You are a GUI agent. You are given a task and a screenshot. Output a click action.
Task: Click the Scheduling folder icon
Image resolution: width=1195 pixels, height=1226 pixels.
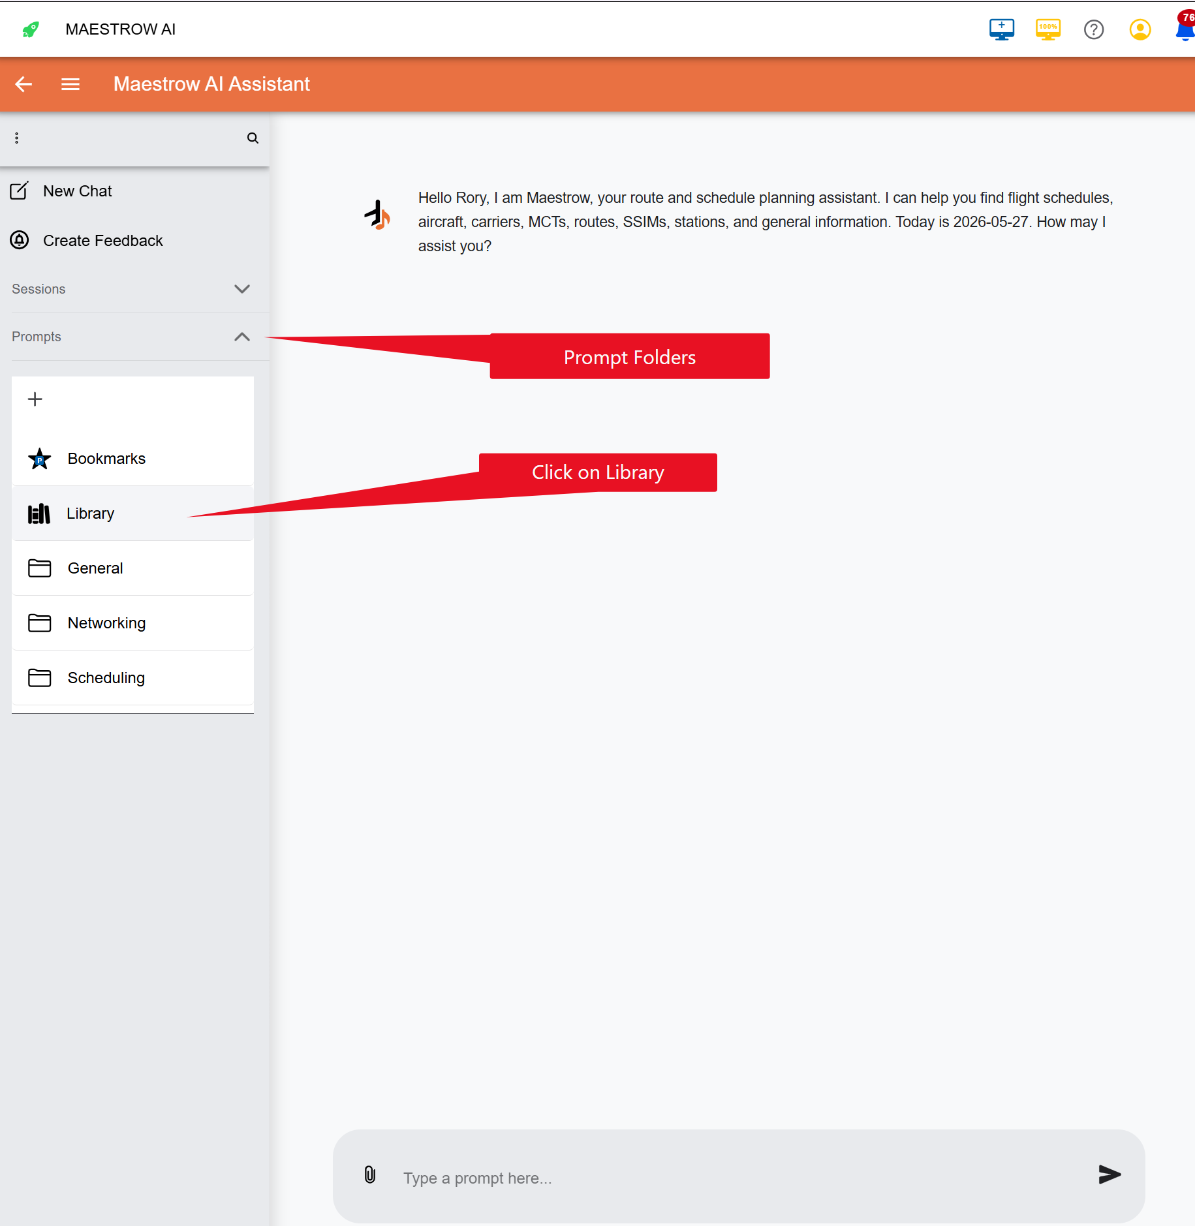[39, 678]
